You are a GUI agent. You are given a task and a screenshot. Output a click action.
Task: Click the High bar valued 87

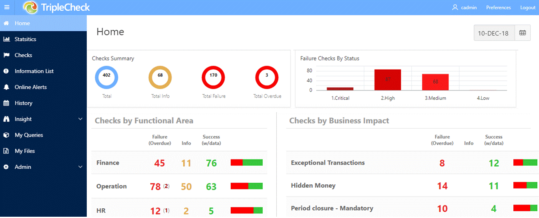388,80
